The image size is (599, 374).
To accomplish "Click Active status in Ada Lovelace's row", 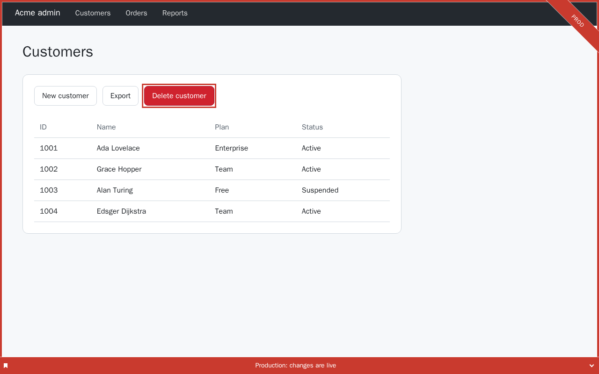I will pos(311,148).
